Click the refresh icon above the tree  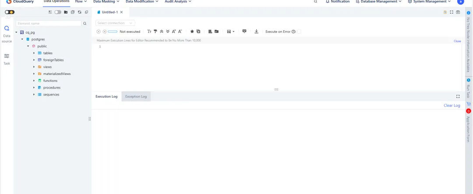79,12
